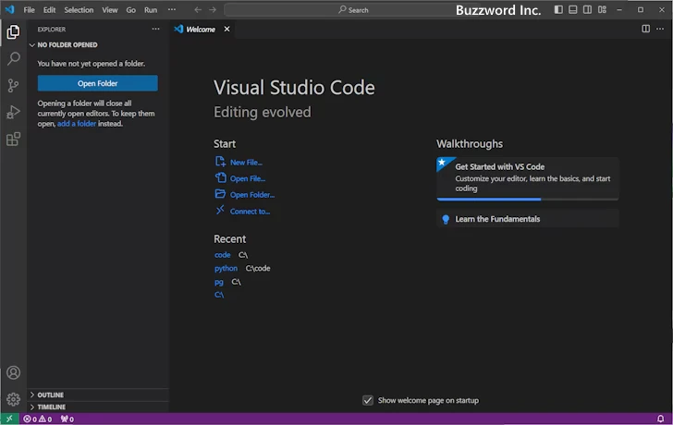Select the Welcome tab

coord(201,29)
